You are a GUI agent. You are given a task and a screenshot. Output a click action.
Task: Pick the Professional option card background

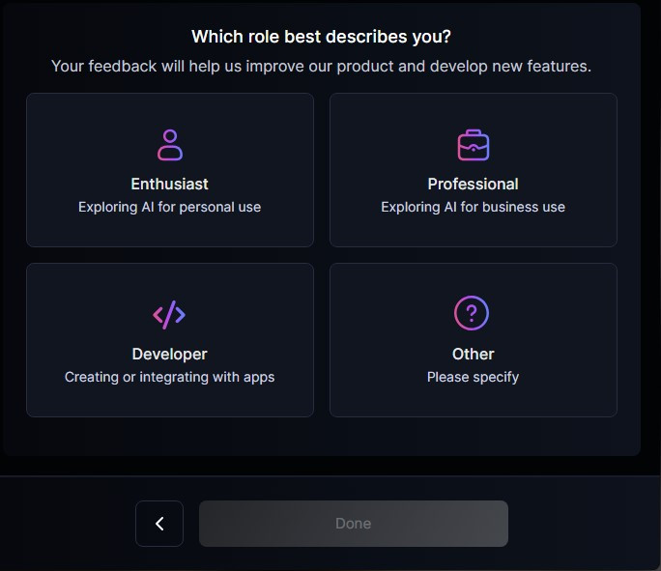click(x=473, y=170)
